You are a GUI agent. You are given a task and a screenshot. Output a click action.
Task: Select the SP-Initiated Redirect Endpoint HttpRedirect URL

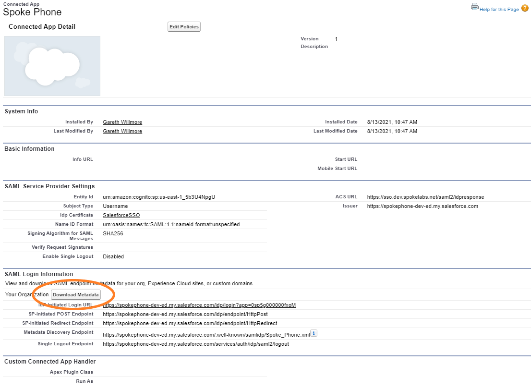pos(190,323)
